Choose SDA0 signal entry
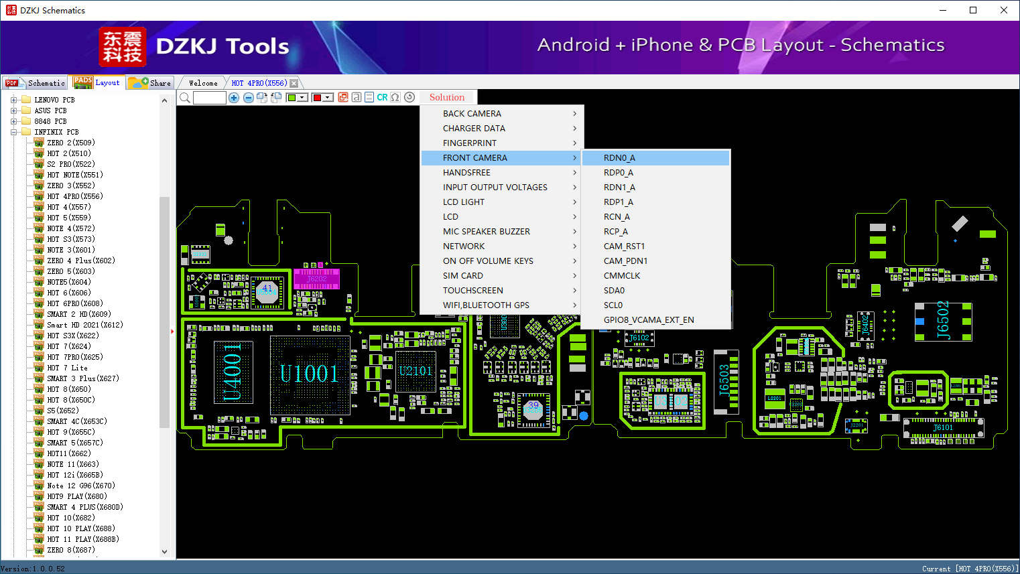This screenshot has width=1020, height=574. (x=656, y=290)
